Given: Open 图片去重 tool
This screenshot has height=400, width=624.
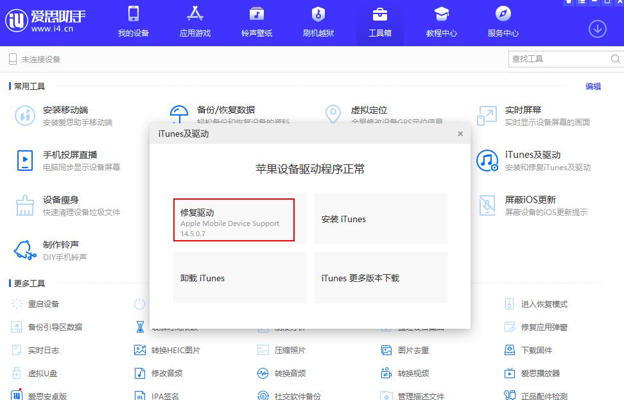Looking at the screenshot, I should coord(406,351).
